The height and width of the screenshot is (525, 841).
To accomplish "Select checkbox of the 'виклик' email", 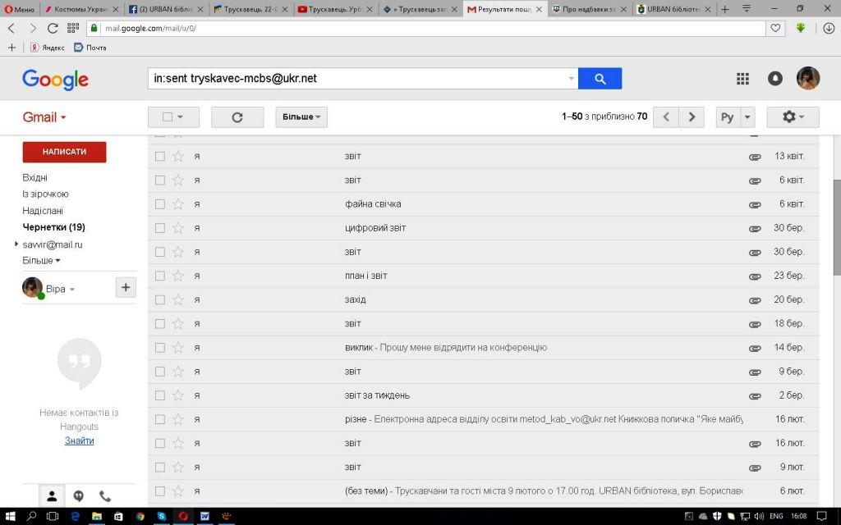I will tap(160, 348).
